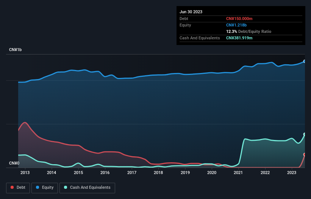Viewport: 311px width, 199px height.
Task: Click the CN¥0 y-axis label
Action: click(14, 163)
